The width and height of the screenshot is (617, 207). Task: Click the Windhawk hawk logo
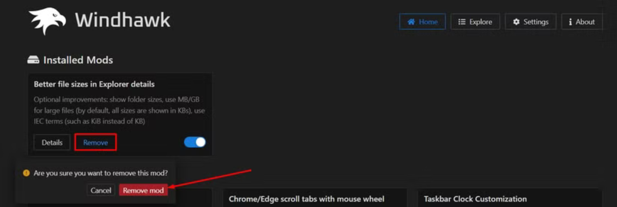pyautogui.click(x=47, y=21)
